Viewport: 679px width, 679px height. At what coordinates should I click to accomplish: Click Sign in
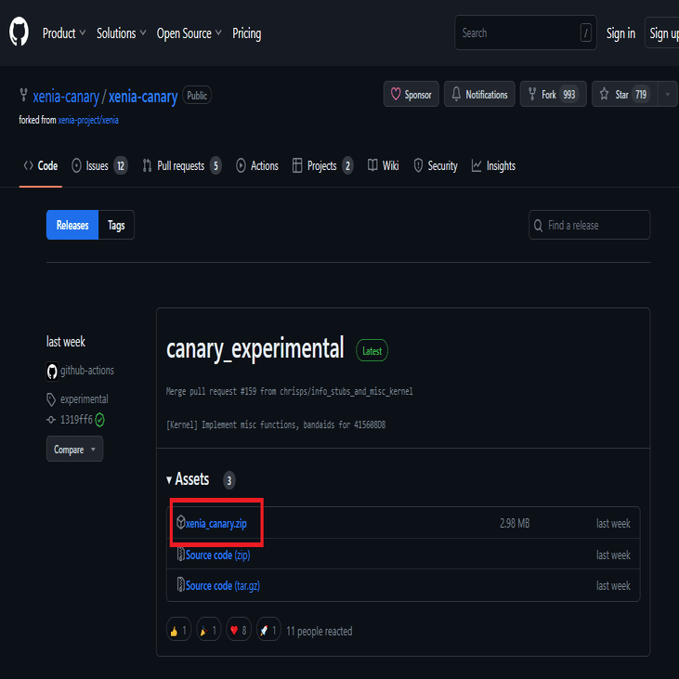(620, 33)
